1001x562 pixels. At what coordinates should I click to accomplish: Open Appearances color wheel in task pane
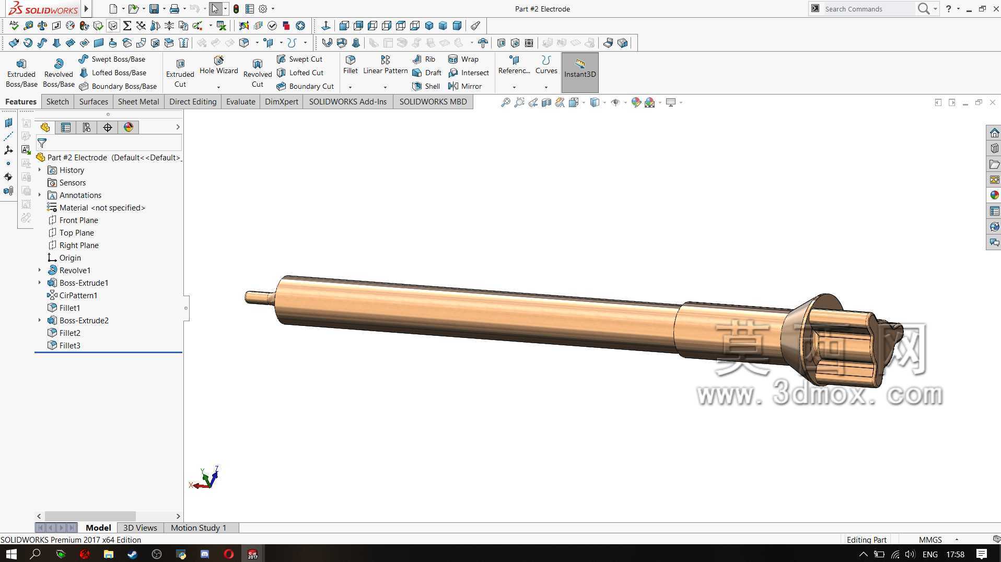pyautogui.click(x=994, y=195)
